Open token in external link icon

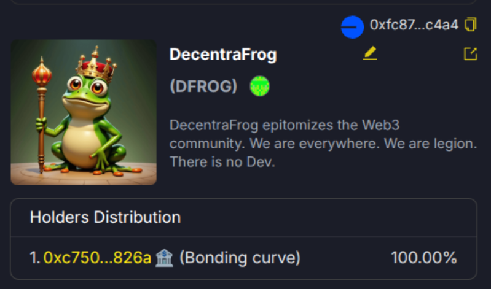[470, 53]
